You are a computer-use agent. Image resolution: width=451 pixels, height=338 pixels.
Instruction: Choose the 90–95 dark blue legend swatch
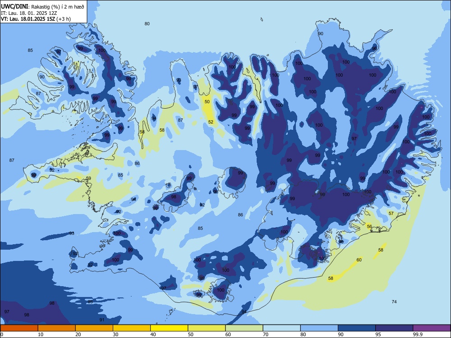[x=357, y=328]
